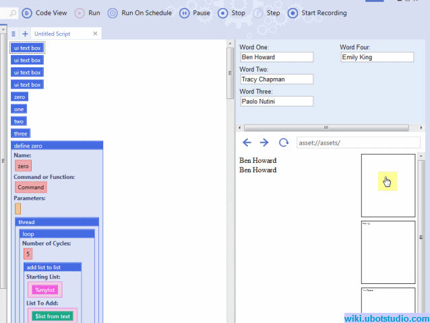Start Recording with the record icon
This screenshot has height=323, width=430.
pyautogui.click(x=293, y=13)
